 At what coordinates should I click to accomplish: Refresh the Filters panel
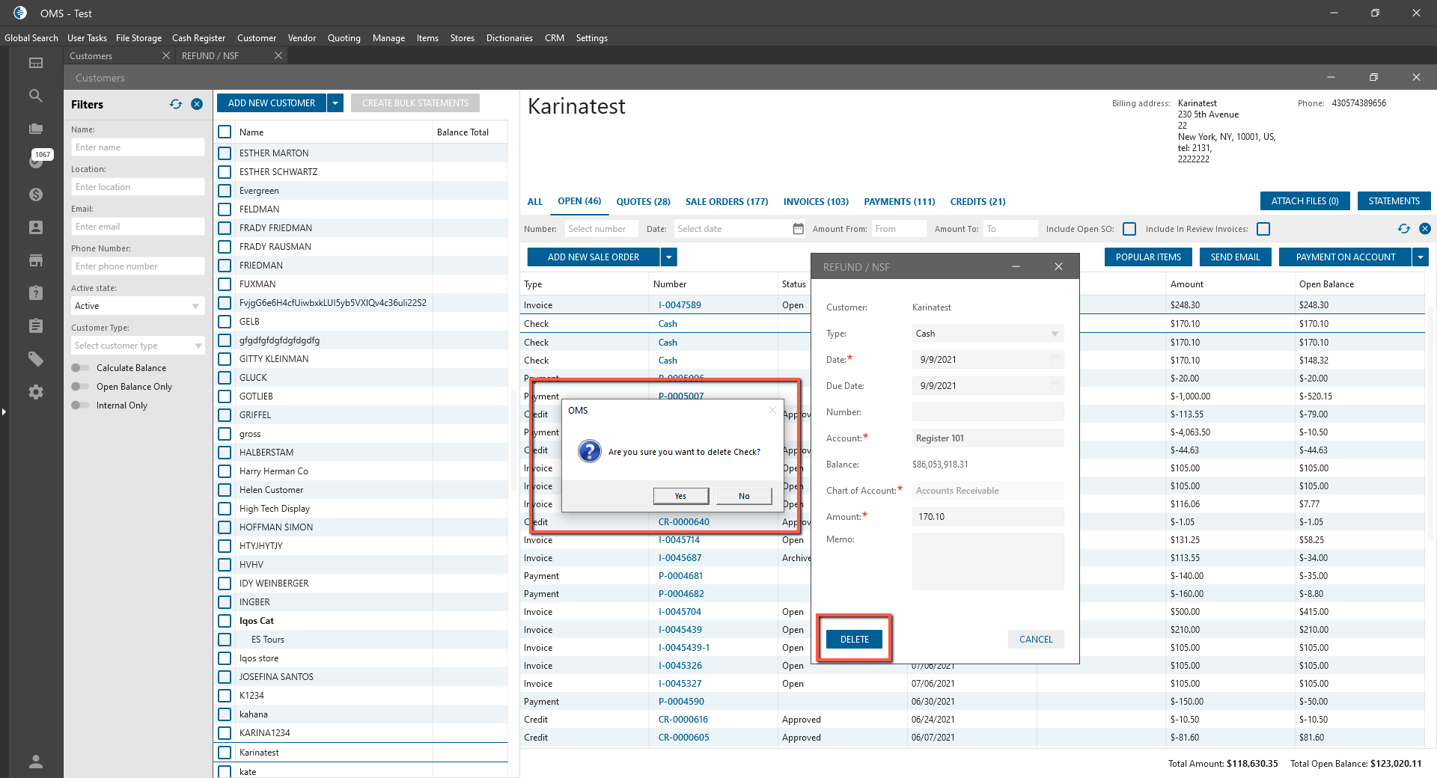coord(176,105)
